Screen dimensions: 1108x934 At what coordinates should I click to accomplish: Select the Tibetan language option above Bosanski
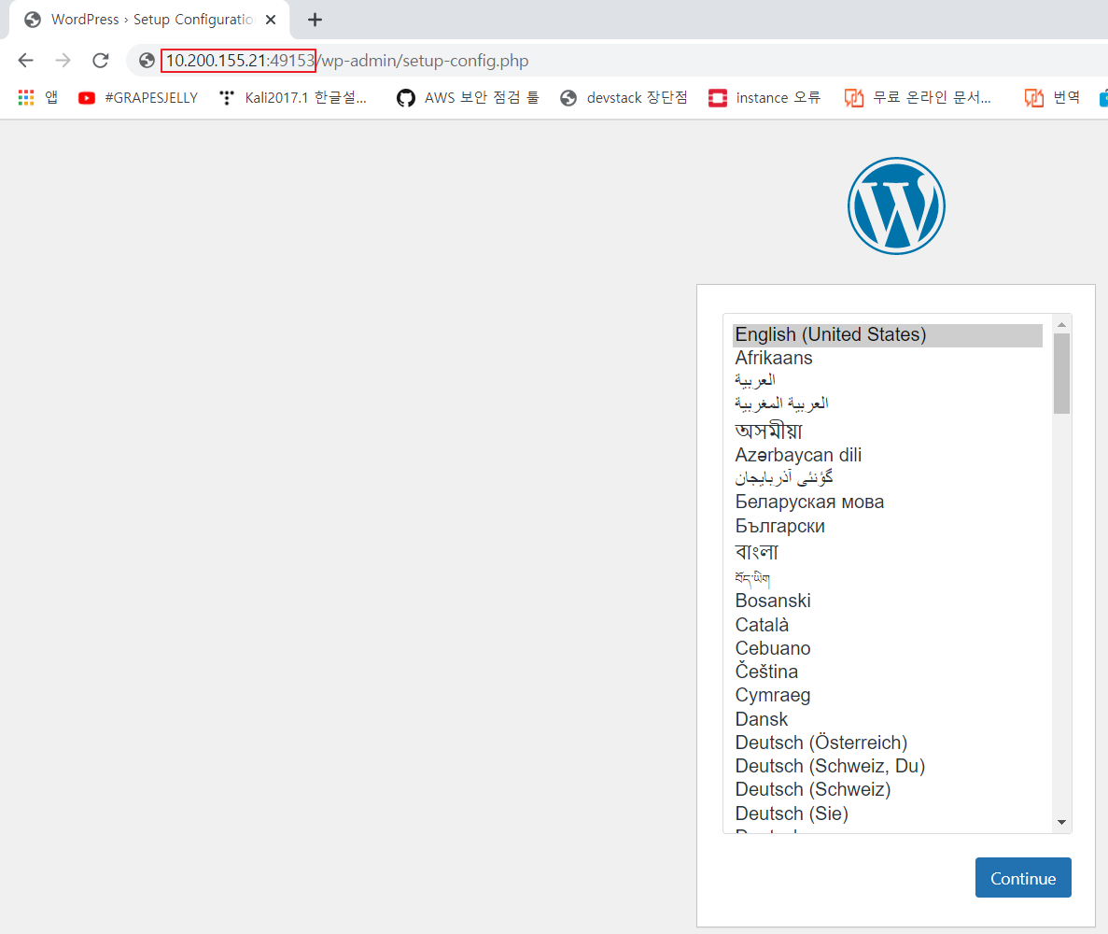(x=888, y=577)
